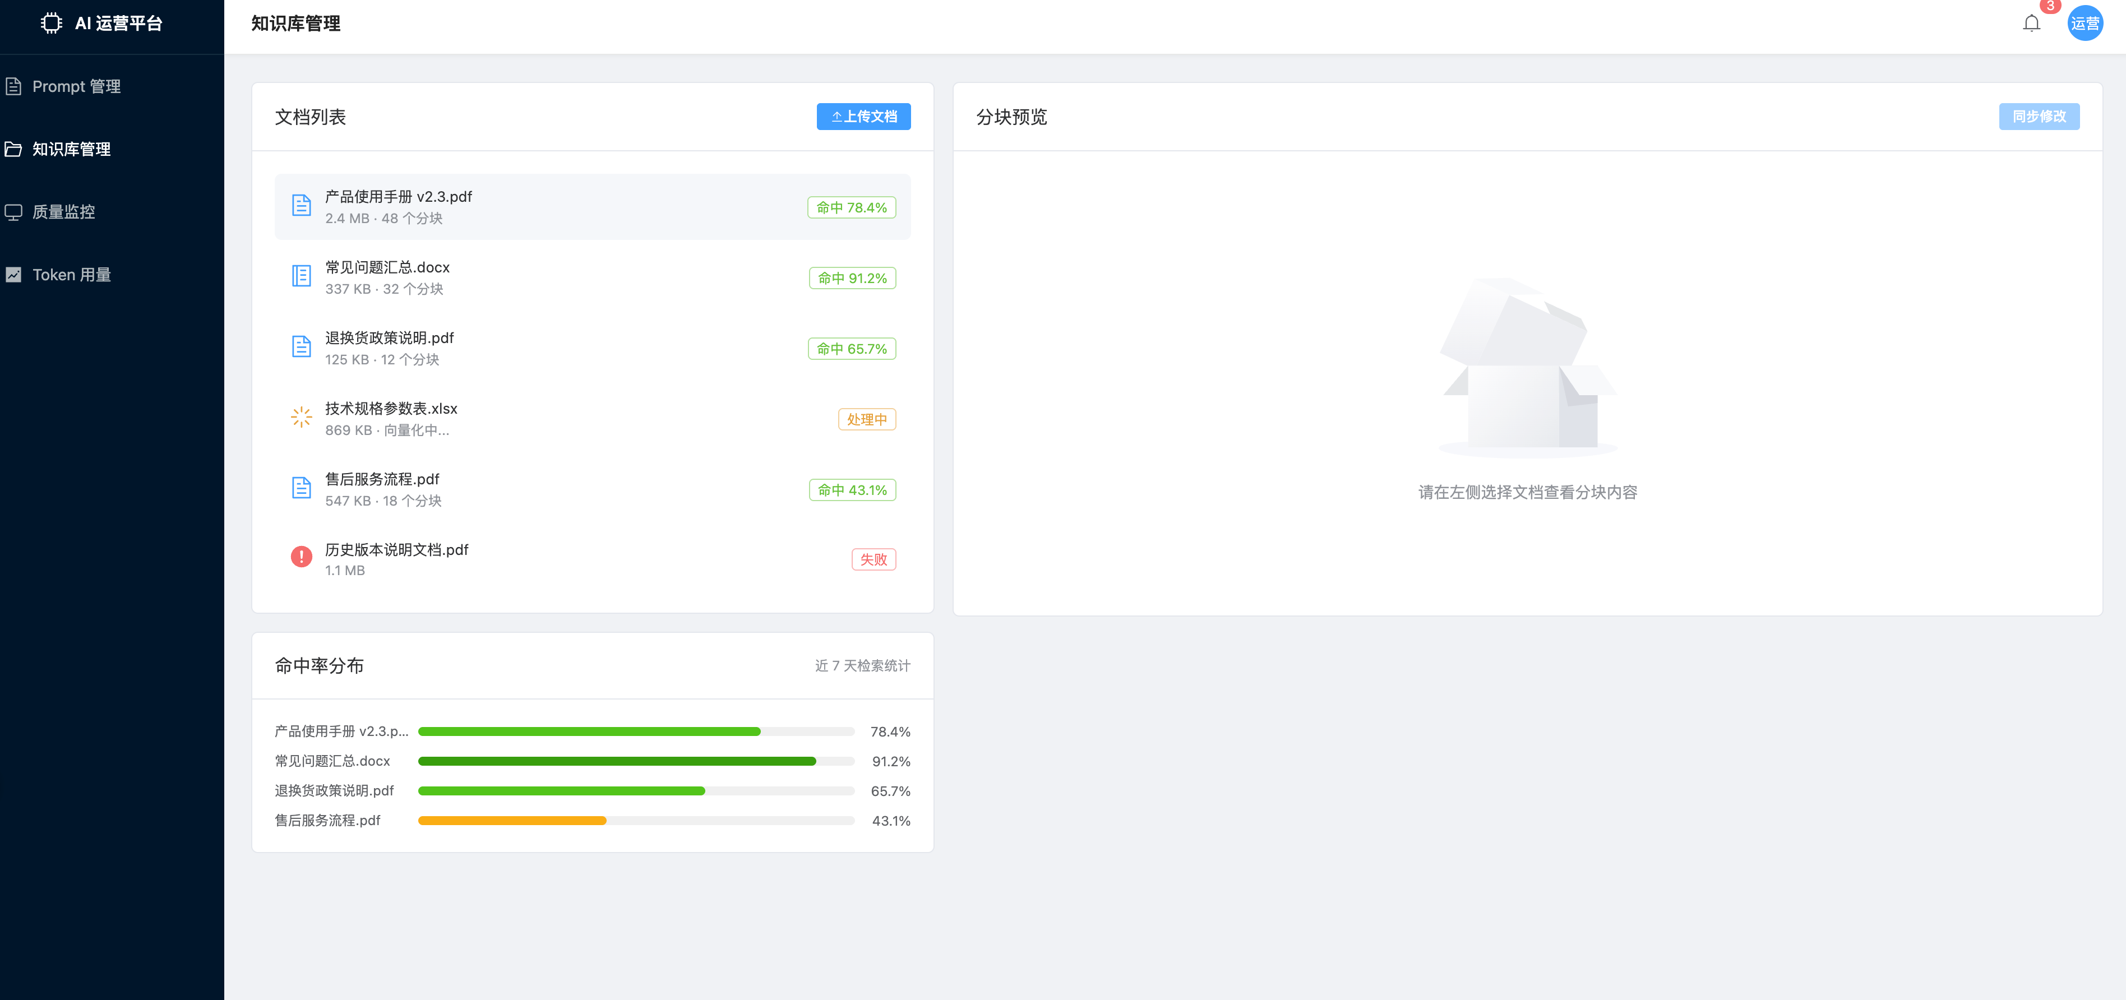Click the 产品使用手册 hit-rate progress bar
2126x1000 pixels.
(635, 732)
